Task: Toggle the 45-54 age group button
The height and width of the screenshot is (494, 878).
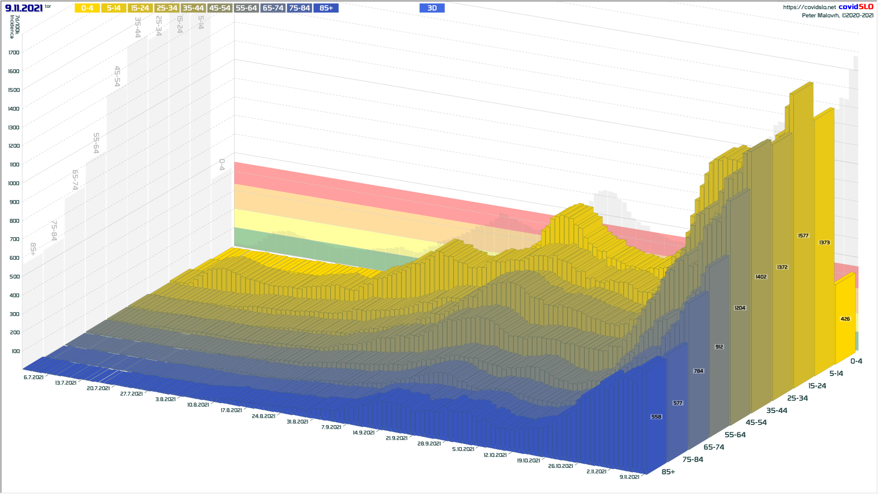Action: pos(219,8)
